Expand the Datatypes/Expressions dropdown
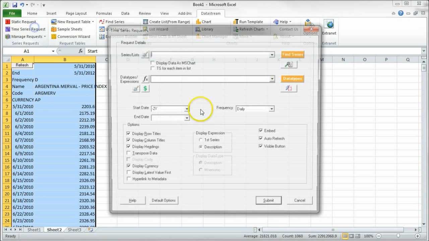This screenshot has width=429, height=241. tap(272, 79)
